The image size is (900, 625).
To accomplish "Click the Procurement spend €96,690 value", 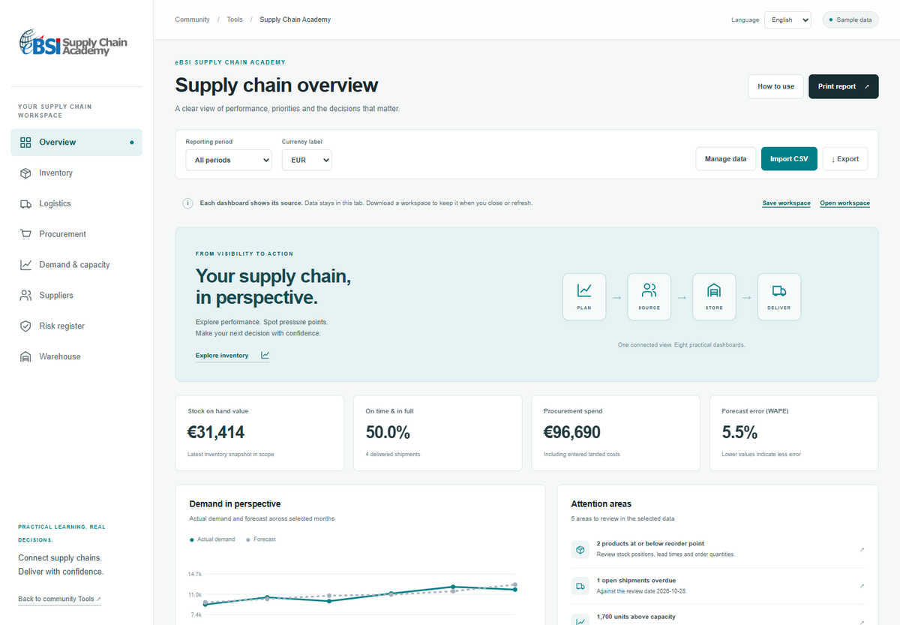I will coord(572,433).
